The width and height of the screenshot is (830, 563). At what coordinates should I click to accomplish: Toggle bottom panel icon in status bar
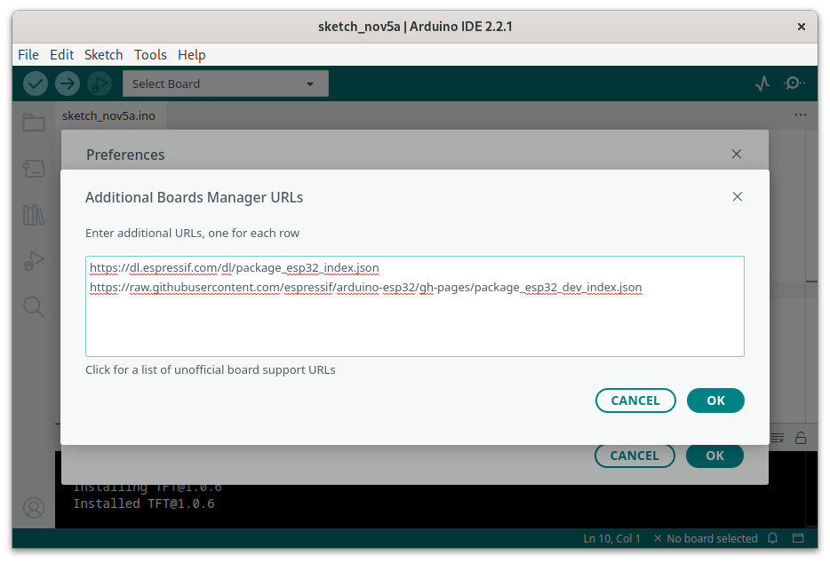pyautogui.click(x=798, y=538)
